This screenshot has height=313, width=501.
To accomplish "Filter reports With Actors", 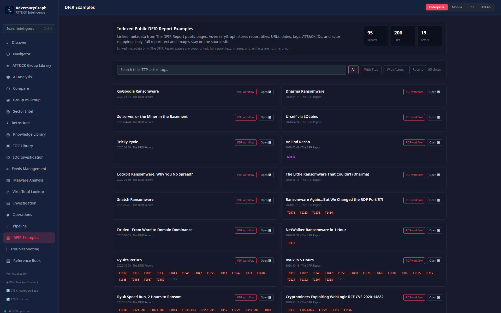I will pyautogui.click(x=395, y=70).
